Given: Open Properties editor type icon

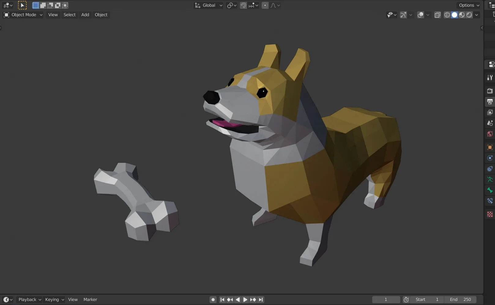Looking at the screenshot, I should (491, 65).
